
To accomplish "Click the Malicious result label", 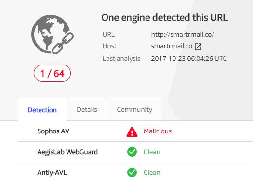I will [x=158, y=131].
